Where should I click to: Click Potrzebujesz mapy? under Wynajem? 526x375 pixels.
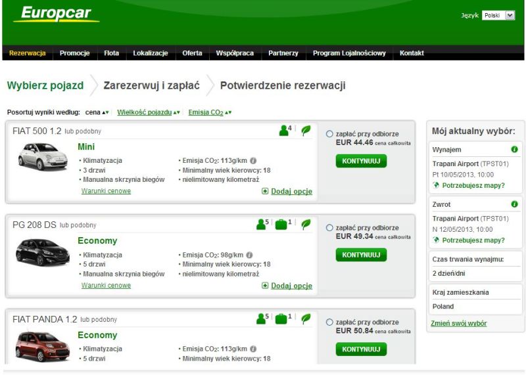pyautogui.click(x=473, y=185)
